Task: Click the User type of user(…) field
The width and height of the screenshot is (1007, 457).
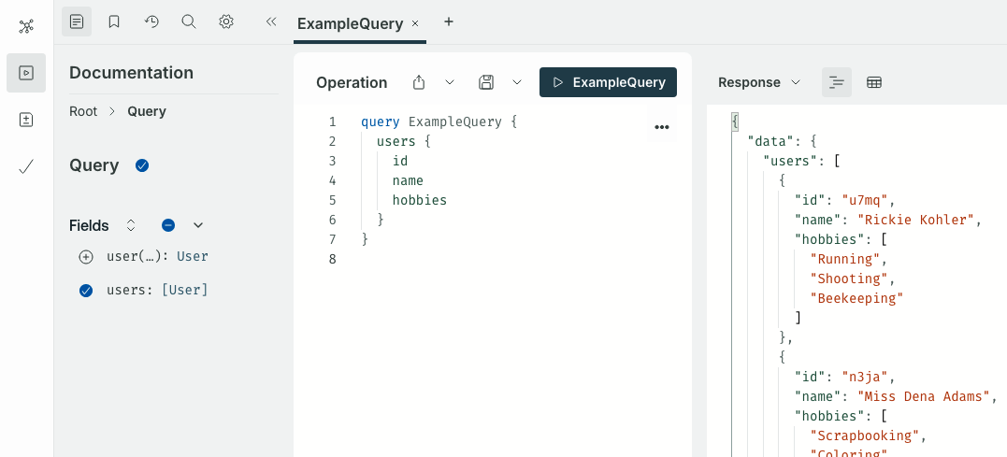Action: pos(193,257)
